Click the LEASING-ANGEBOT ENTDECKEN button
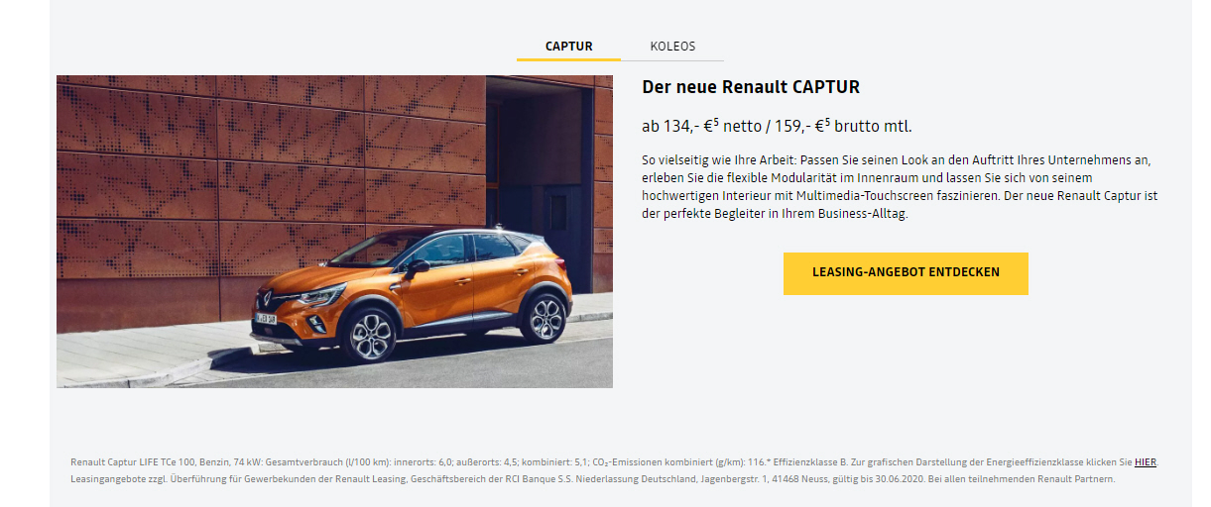 [906, 273]
